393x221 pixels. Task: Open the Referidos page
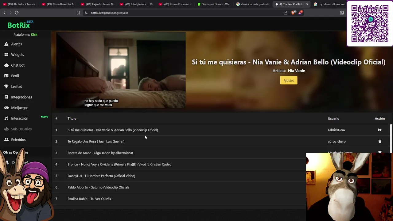pyautogui.click(x=18, y=140)
